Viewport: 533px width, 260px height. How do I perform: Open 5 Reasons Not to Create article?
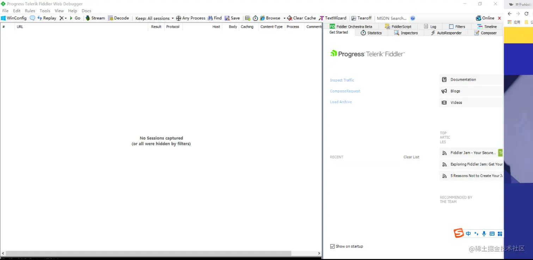coord(471,176)
